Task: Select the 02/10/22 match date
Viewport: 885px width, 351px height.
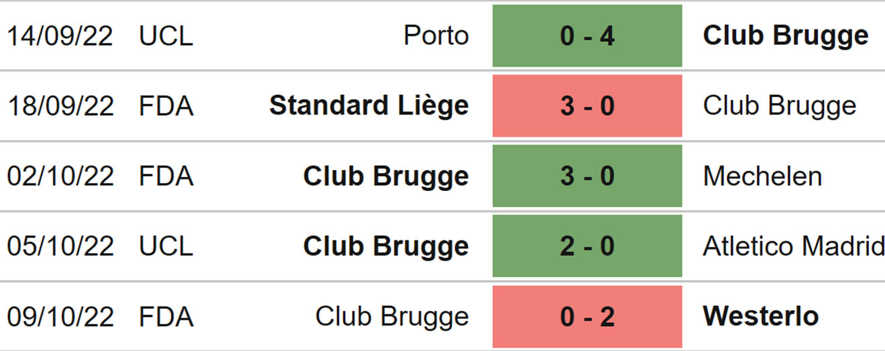Action: click(x=60, y=176)
